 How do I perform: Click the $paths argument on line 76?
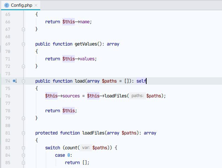[x=154, y=96]
